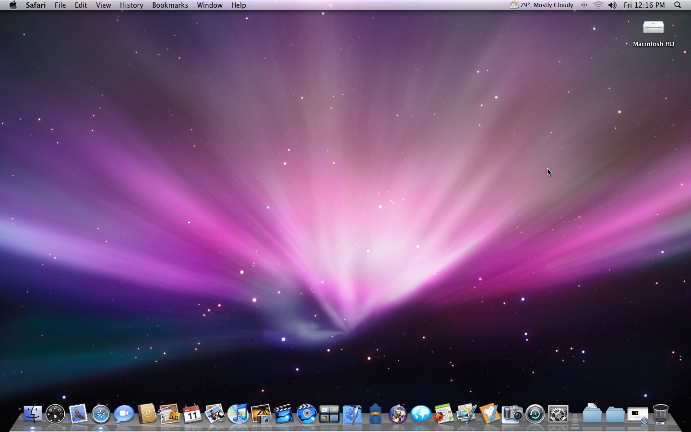Open the Help menu
The width and height of the screenshot is (691, 432).
(x=238, y=5)
